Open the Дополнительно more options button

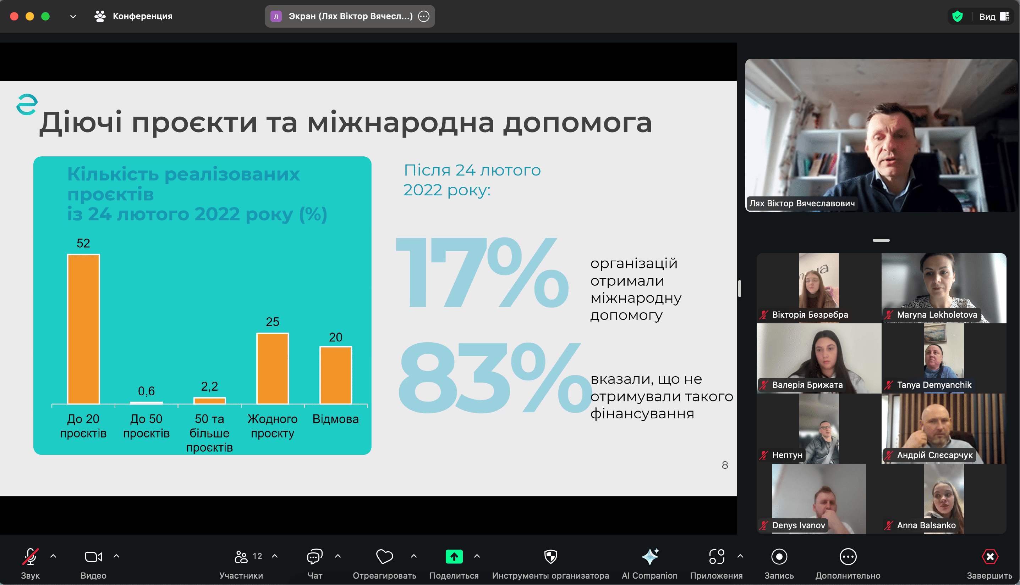(x=848, y=557)
